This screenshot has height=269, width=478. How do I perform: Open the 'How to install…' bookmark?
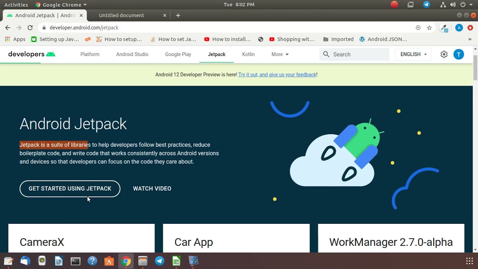(227, 39)
